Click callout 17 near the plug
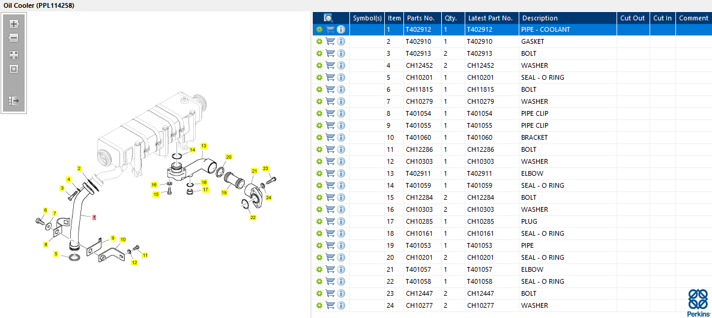 (206, 190)
